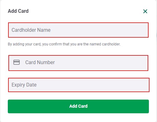157x122 pixels.
Task: Click the 'Expiry Date' placeholder text
Action: coord(24,85)
